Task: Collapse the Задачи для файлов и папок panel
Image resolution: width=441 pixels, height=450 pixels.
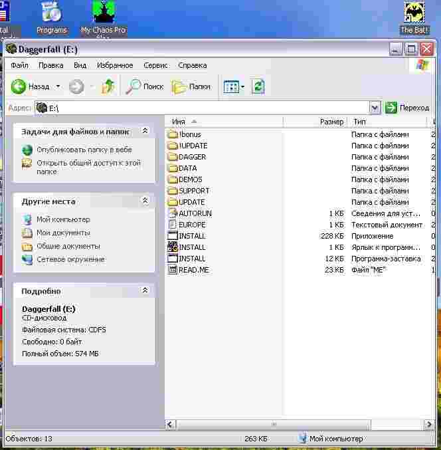Action: [x=145, y=132]
